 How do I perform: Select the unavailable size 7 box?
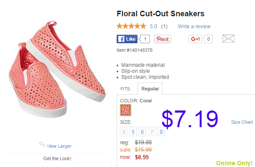click(x=152, y=131)
